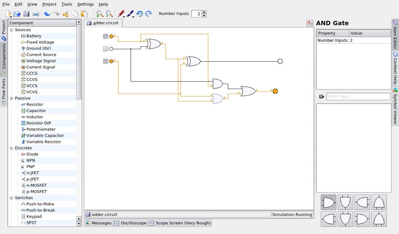399x234 pixels.
Task: Collapse the Passive component category
Action: [11, 98]
